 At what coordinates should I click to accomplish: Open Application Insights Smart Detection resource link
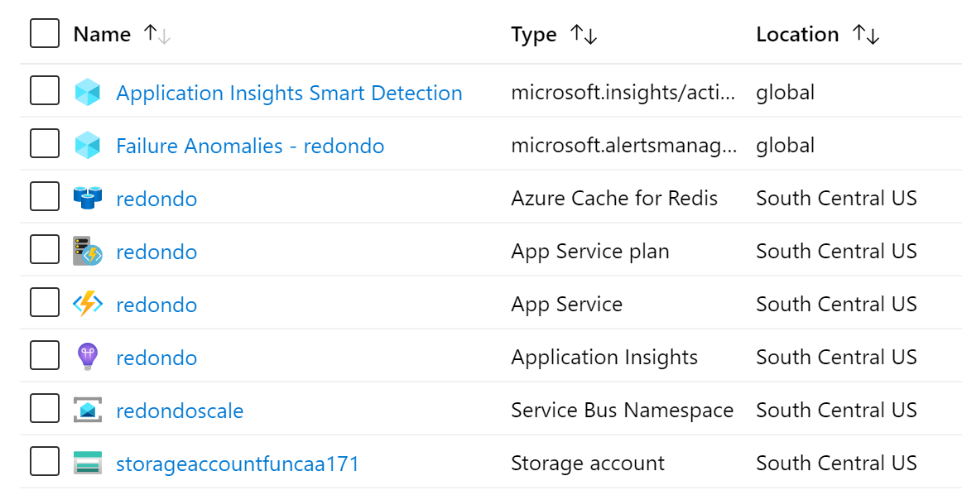tap(289, 93)
